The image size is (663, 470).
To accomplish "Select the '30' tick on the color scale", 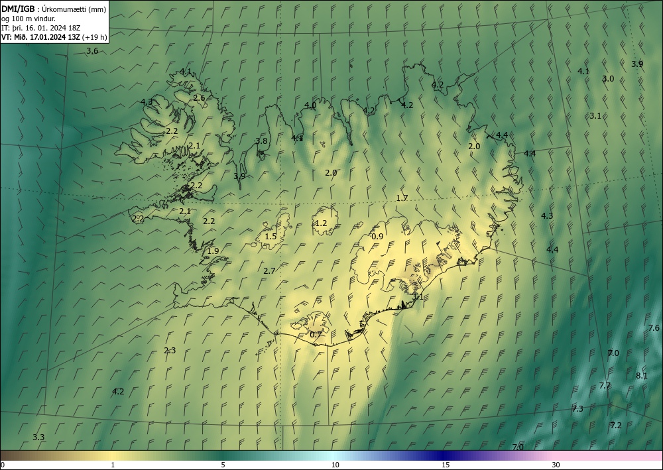I will coord(556,465).
